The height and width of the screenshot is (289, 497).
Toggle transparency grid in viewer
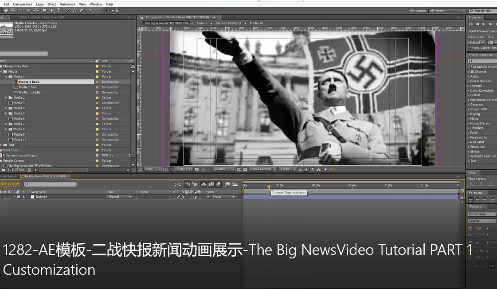tap(245, 169)
